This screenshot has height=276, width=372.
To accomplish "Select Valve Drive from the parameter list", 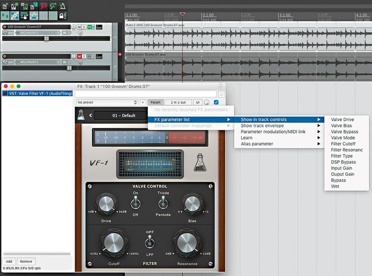I will point(346,120).
